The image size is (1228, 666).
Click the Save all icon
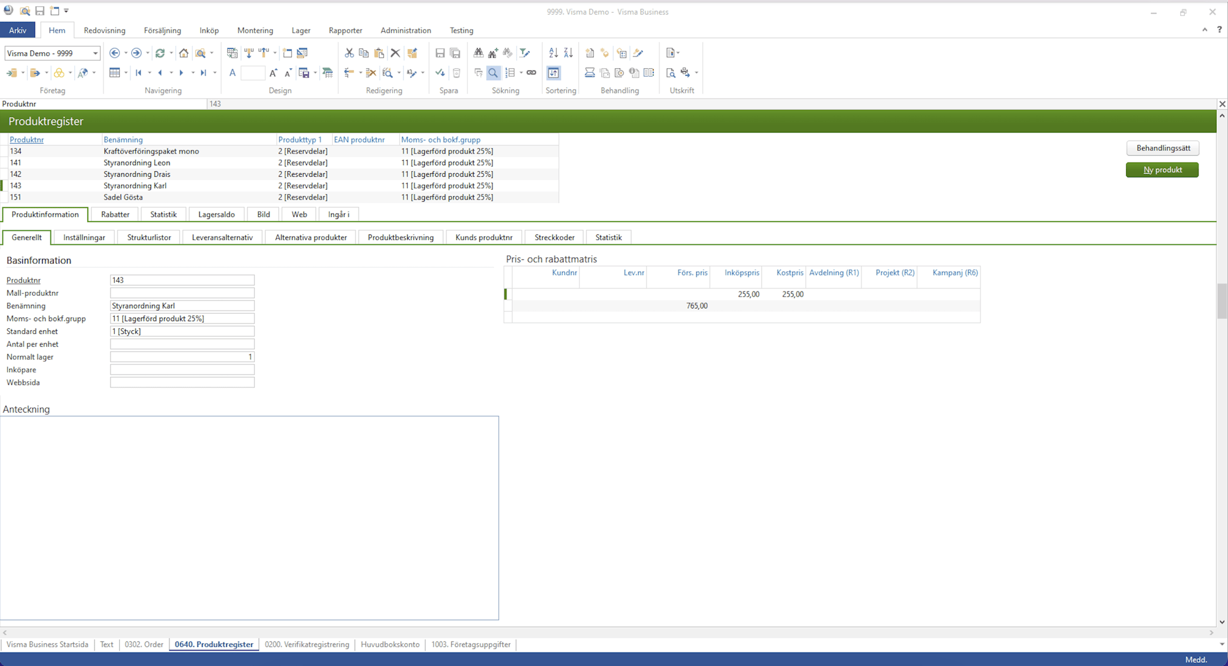(456, 53)
